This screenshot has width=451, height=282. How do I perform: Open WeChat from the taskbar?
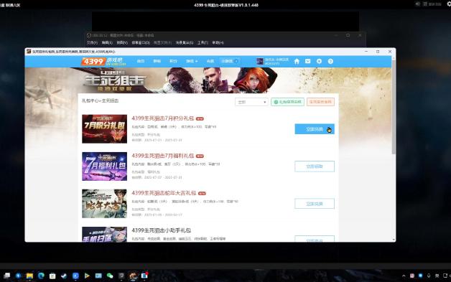click(110, 276)
